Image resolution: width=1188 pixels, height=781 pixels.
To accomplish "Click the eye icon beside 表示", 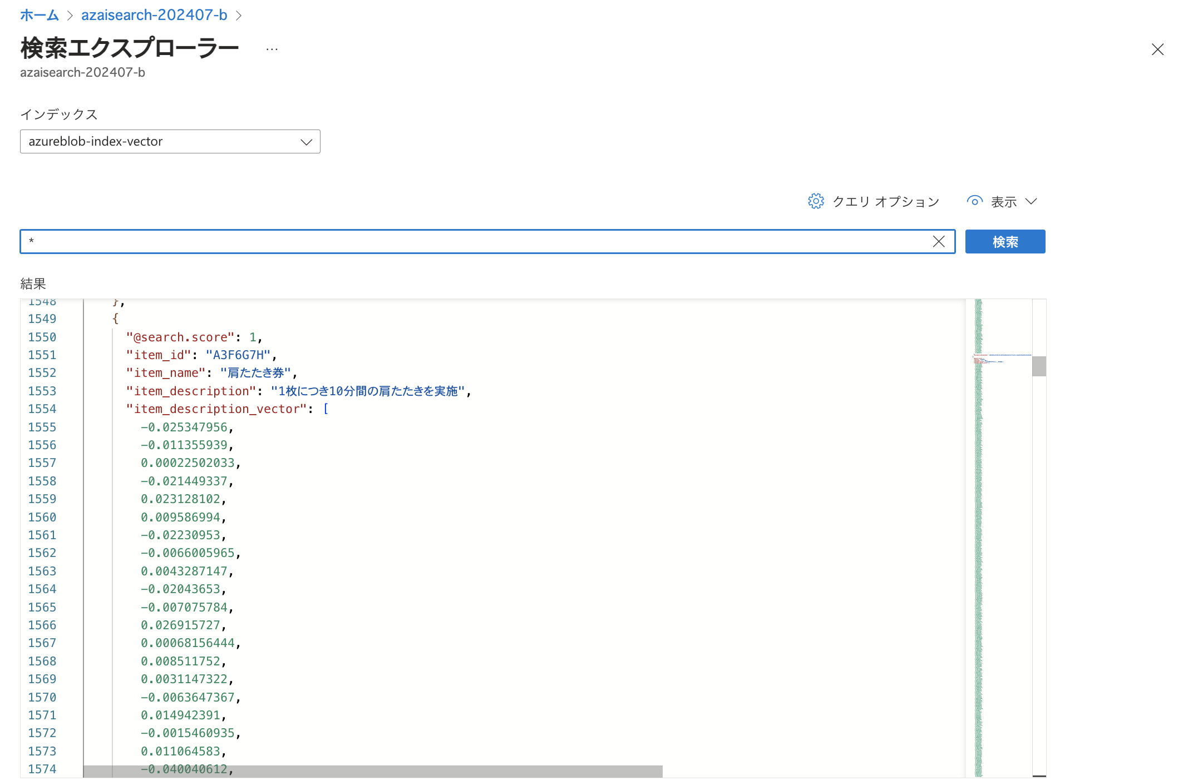I will pyautogui.click(x=974, y=201).
